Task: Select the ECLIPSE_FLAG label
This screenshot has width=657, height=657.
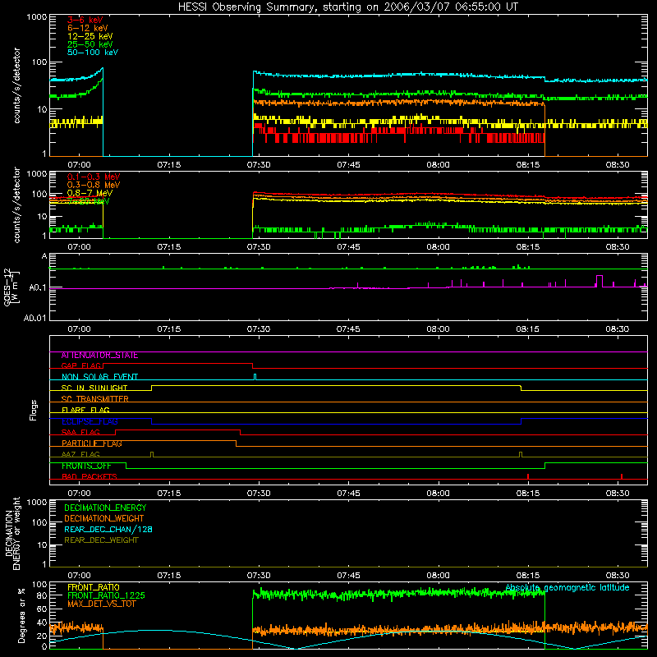Action: click(x=90, y=421)
